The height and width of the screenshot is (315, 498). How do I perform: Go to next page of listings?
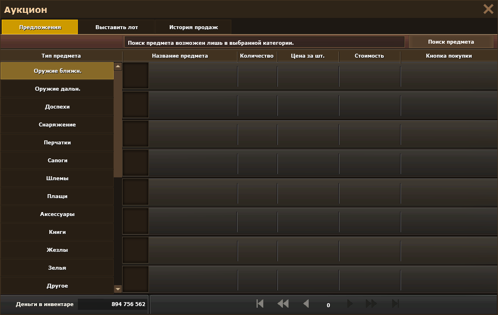[x=350, y=304]
